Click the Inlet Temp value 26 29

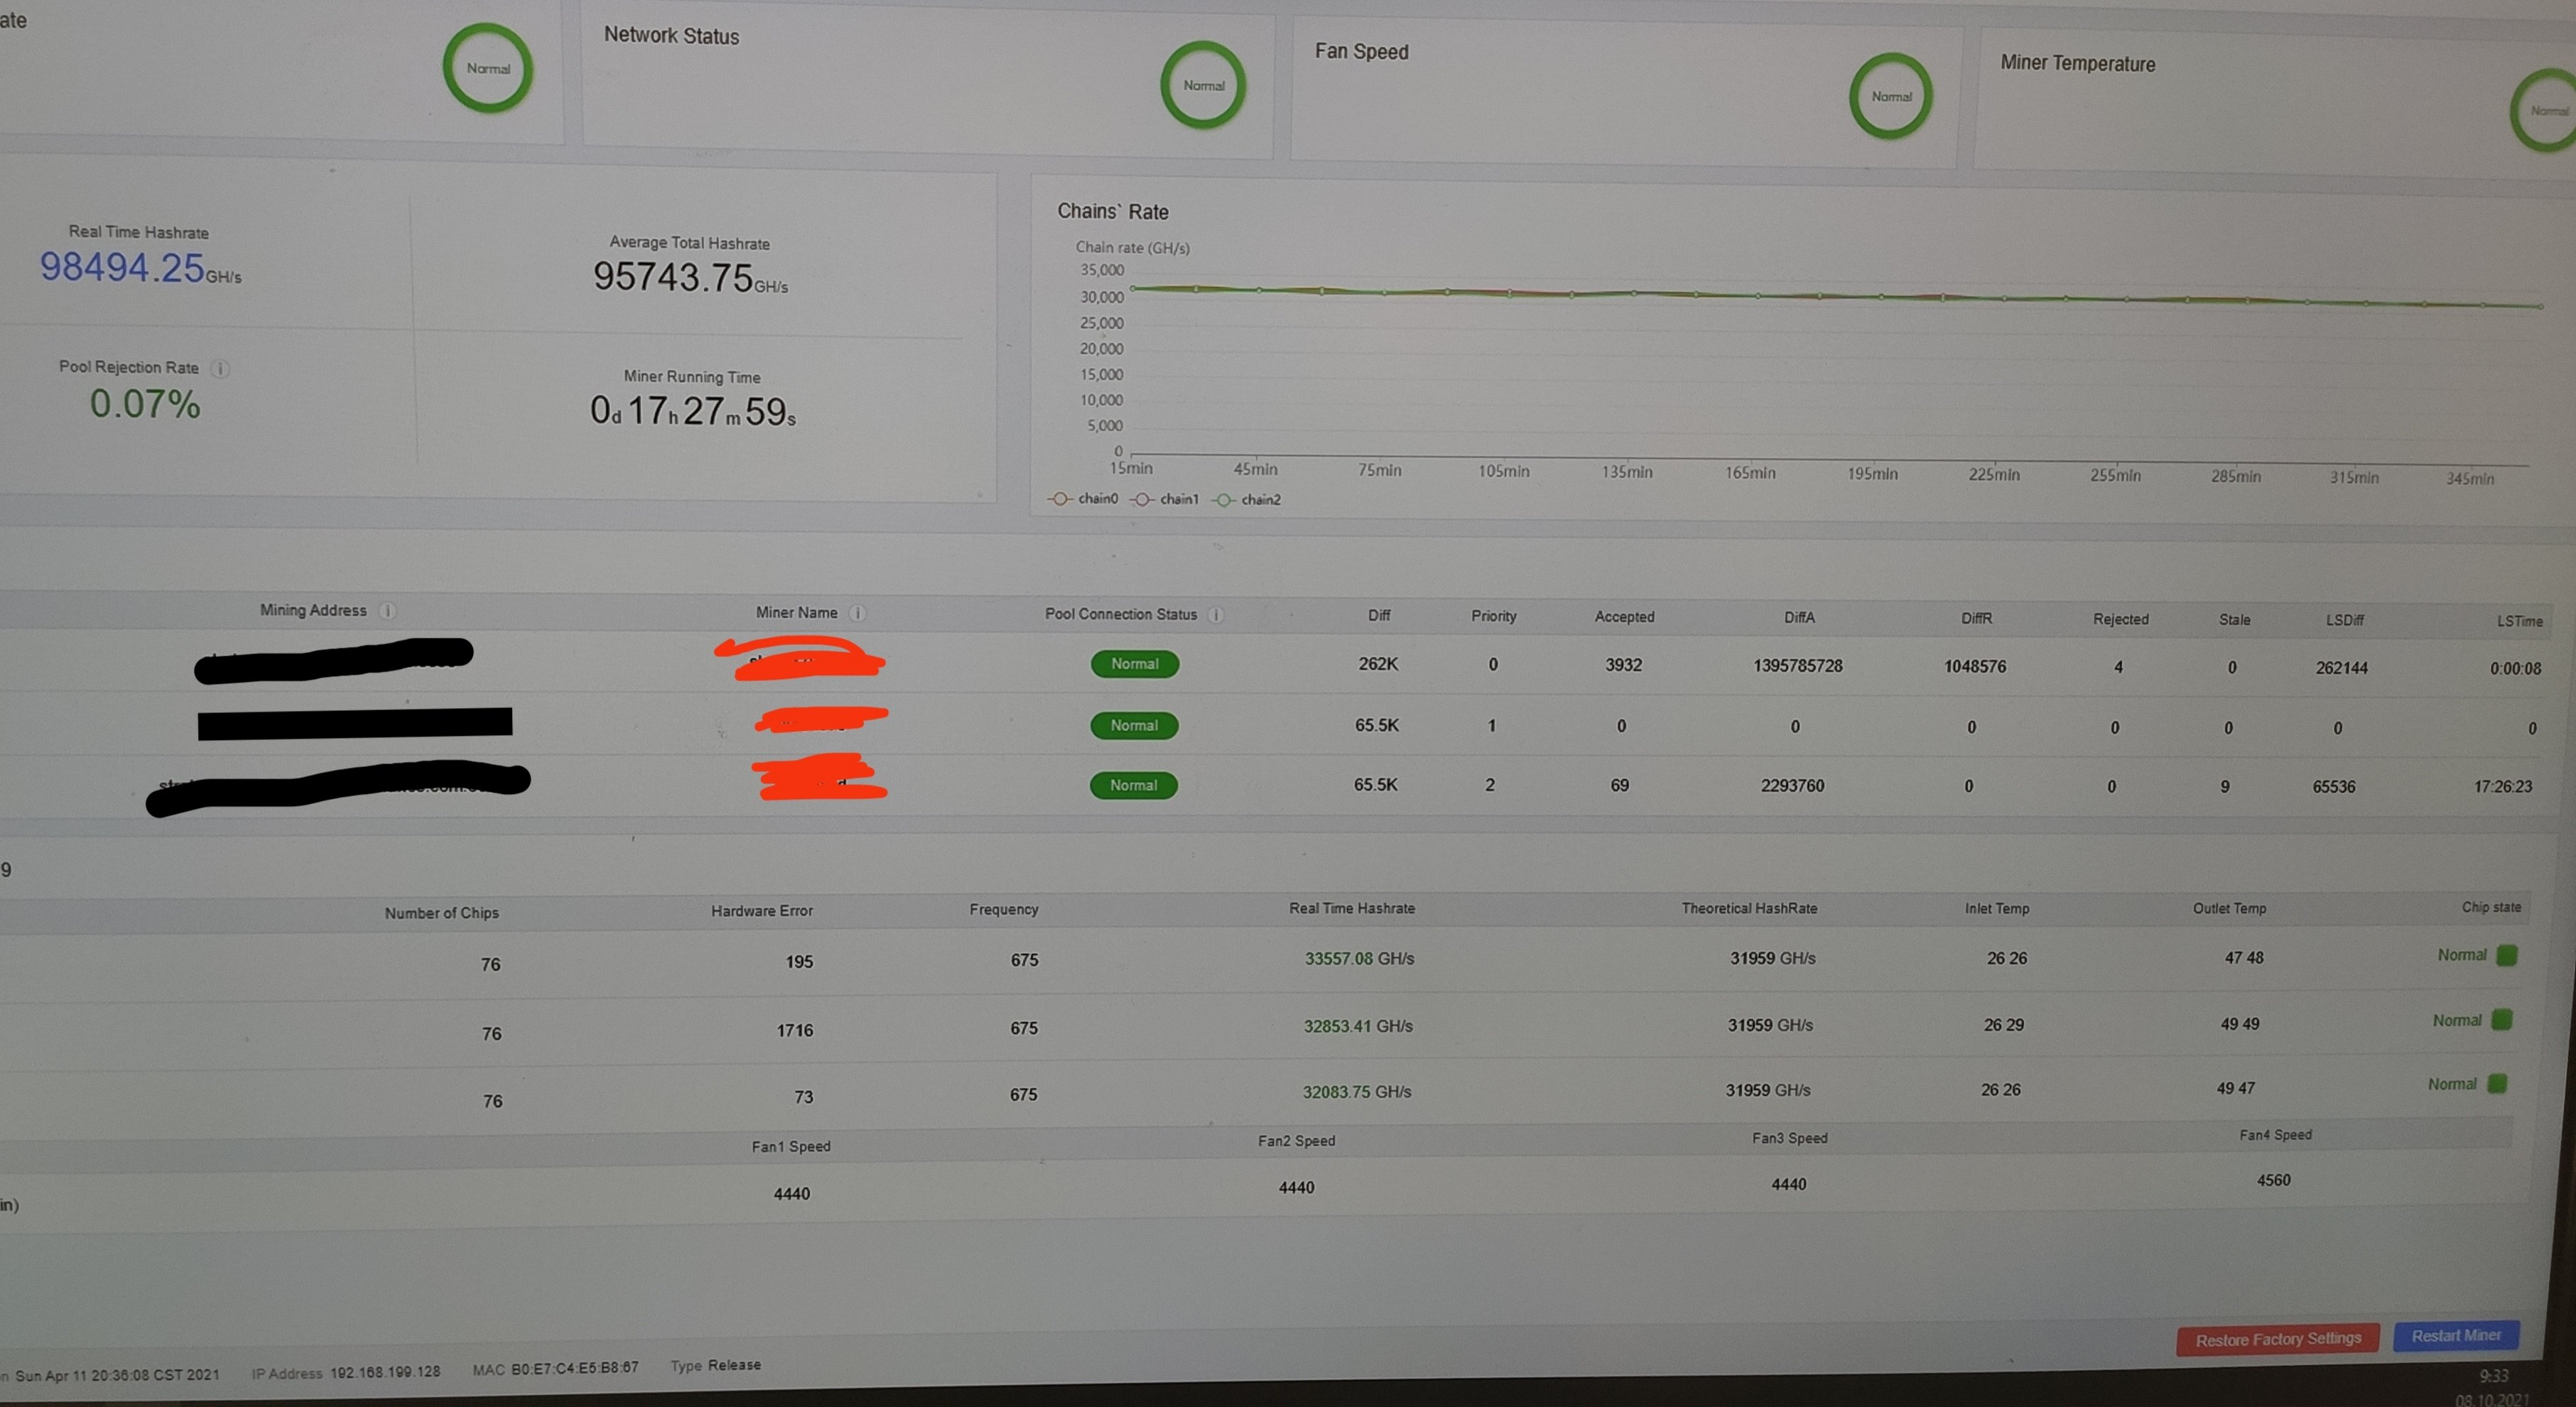[x=2003, y=1025]
